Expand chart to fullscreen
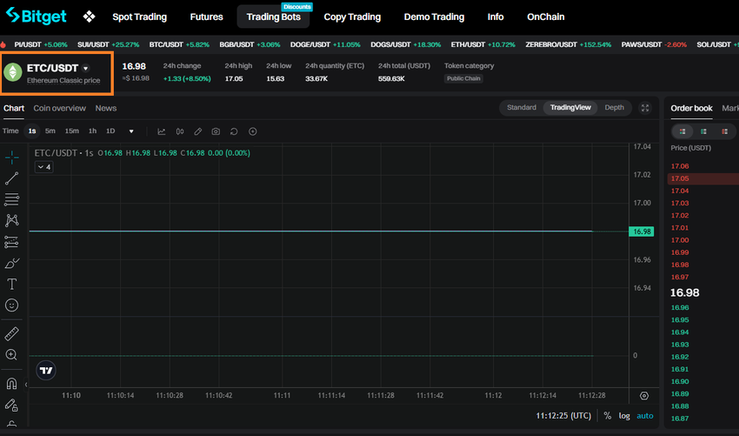739x436 pixels. [645, 108]
